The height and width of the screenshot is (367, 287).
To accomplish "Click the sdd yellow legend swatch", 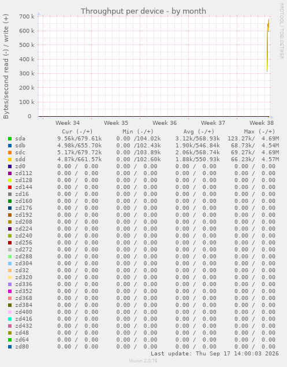I will pyautogui.click(x=10, y=160).
